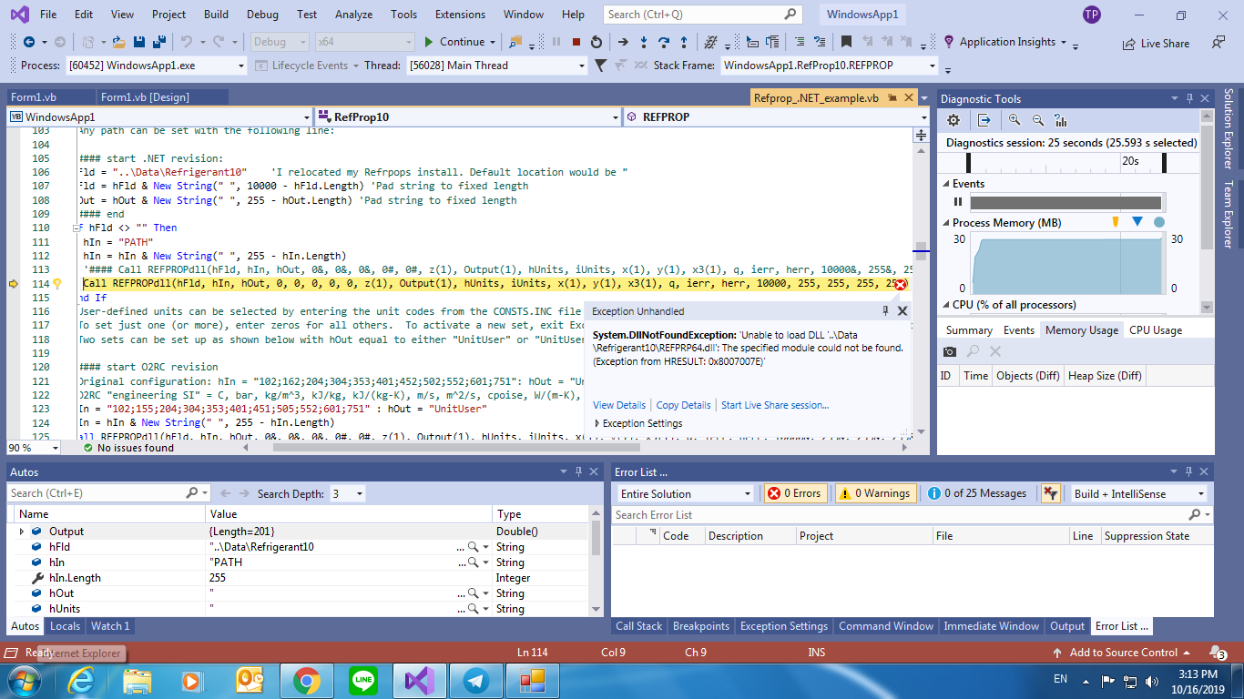Image resolution: width=1244 pixels, height=699 pixels.
Task: Click the Application Insights lightbulb icon
Action: 950,42
